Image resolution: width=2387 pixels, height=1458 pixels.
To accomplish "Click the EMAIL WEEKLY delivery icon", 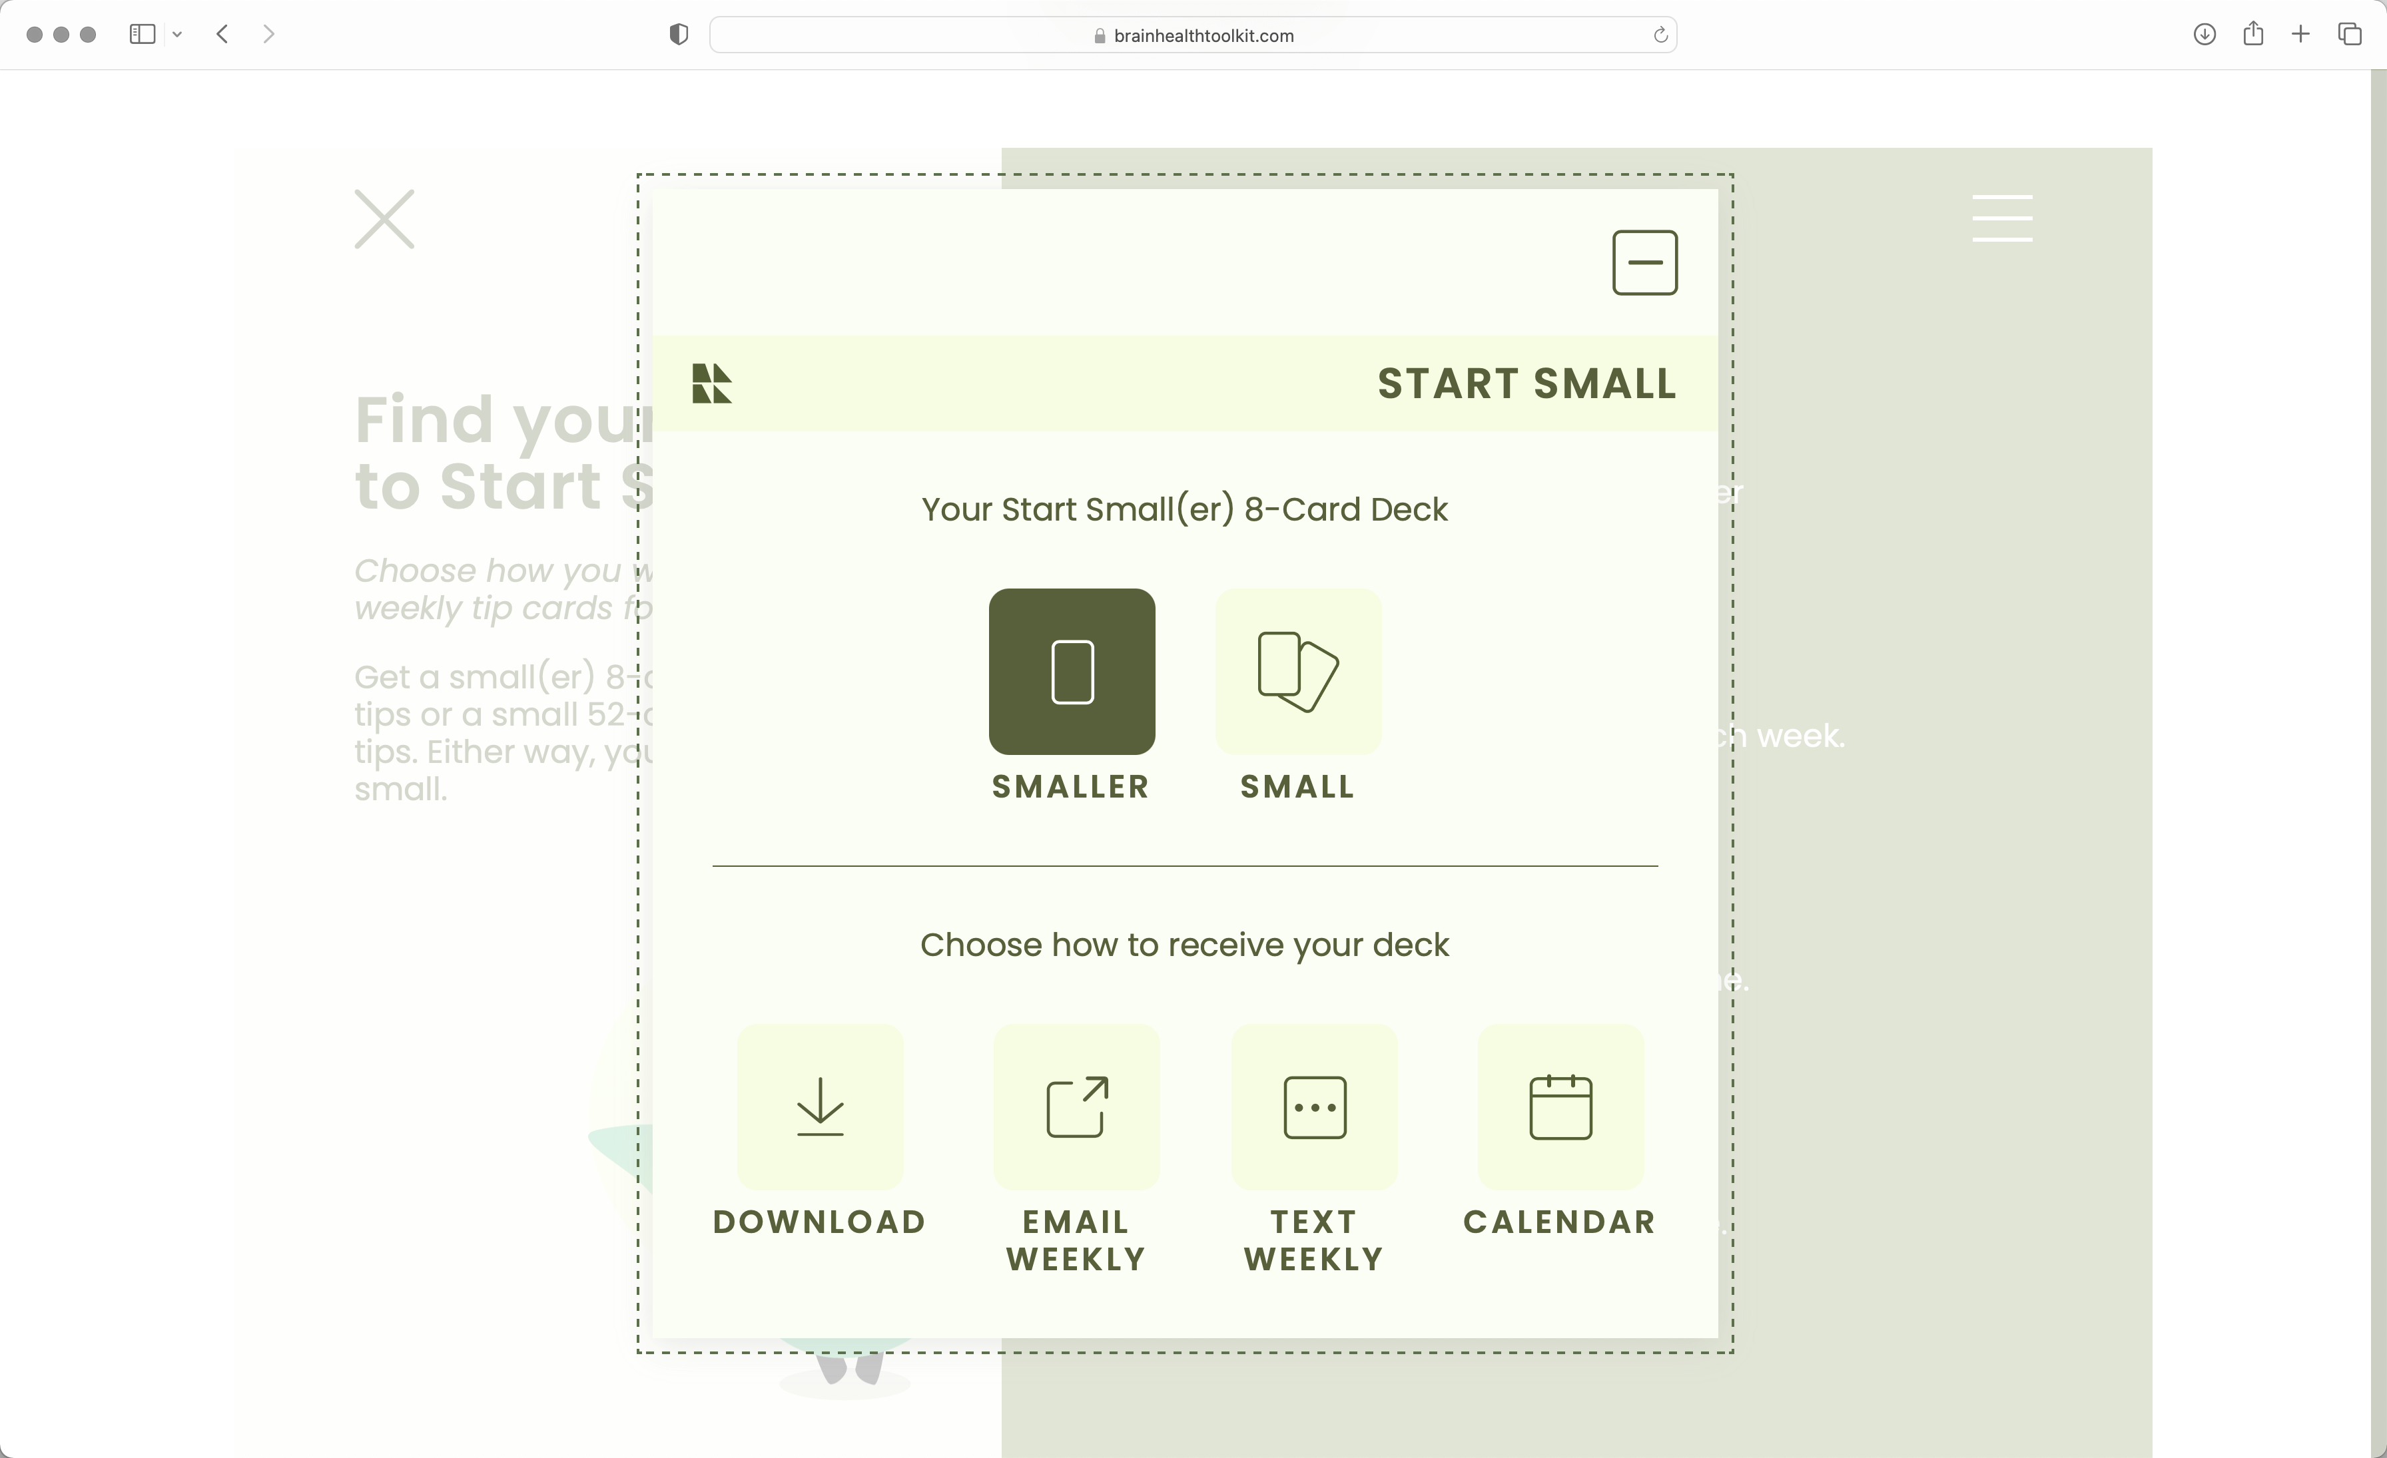I will 1076,1106.
